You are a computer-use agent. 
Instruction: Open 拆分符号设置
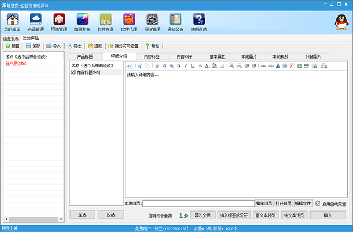(x=124, y=46)
